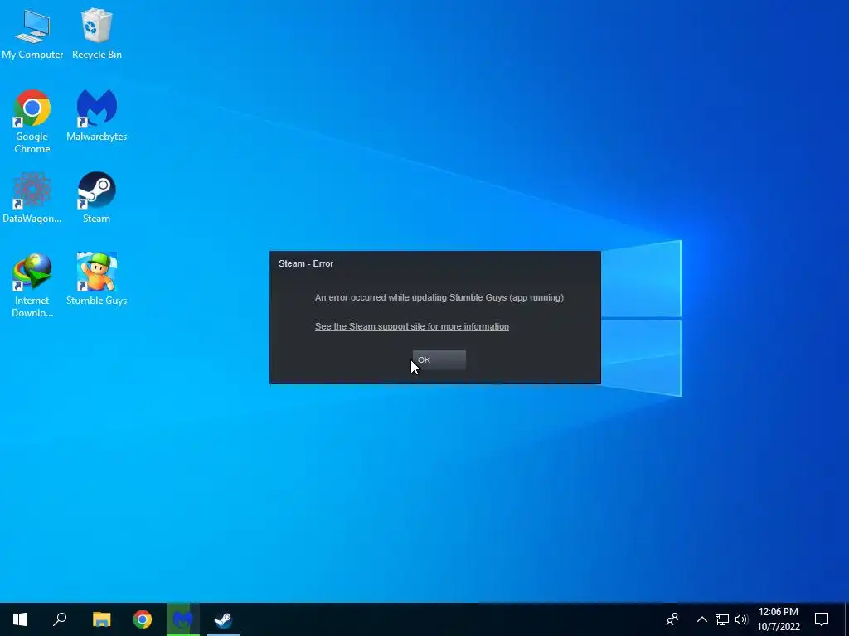This screenshot has width=849, height=636.
Task: Switch to Steam in the taskbar
Action: click(223, 619)
